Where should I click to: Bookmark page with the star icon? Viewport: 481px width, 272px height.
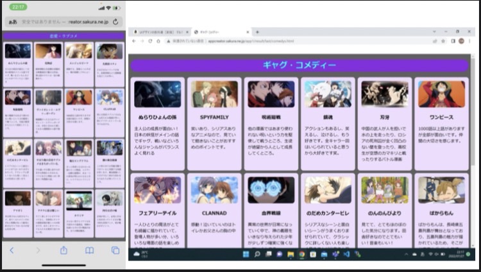pyautogui.click(x=442, y=40)
